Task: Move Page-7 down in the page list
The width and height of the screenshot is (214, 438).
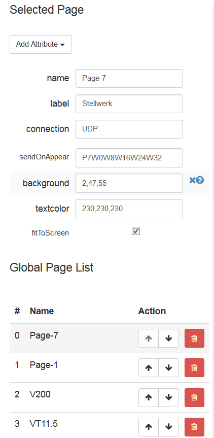Action: tap(168, 339)
